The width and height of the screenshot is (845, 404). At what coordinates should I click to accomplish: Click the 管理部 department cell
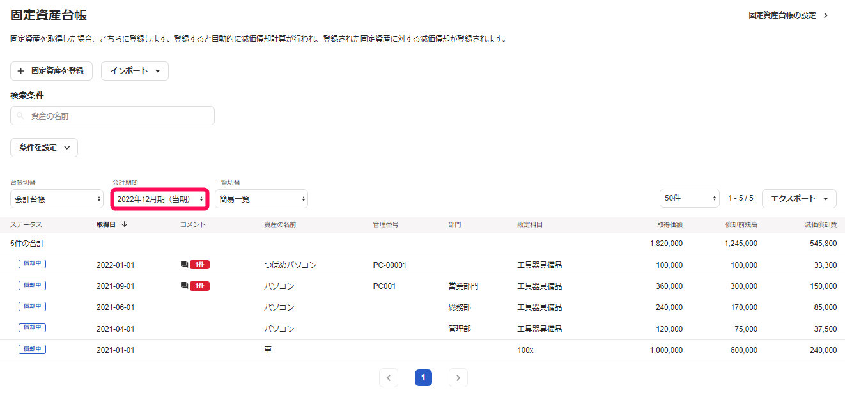click(x=460, y=329)
